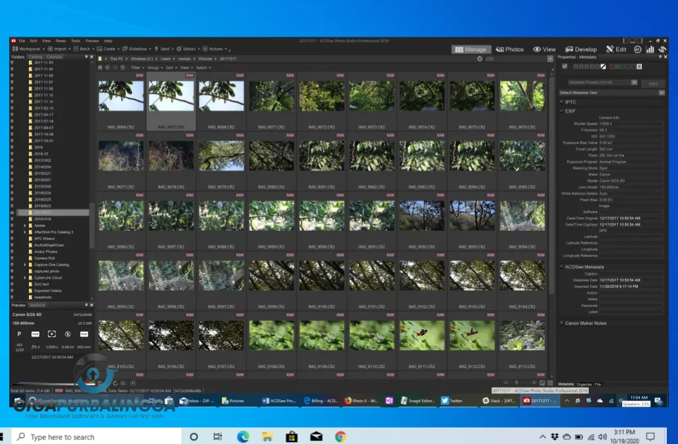Open the Dashboard bar-chart icon
The width and height of the screenshot is (678, 444).
tap(650, 49)
